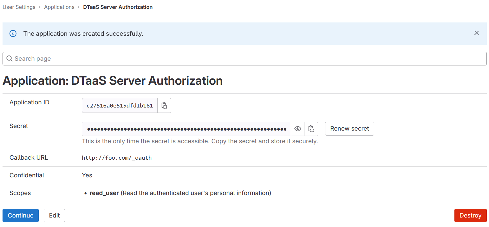Select the DTaaS Server Authorization breadcrumb

pos(118,7)
